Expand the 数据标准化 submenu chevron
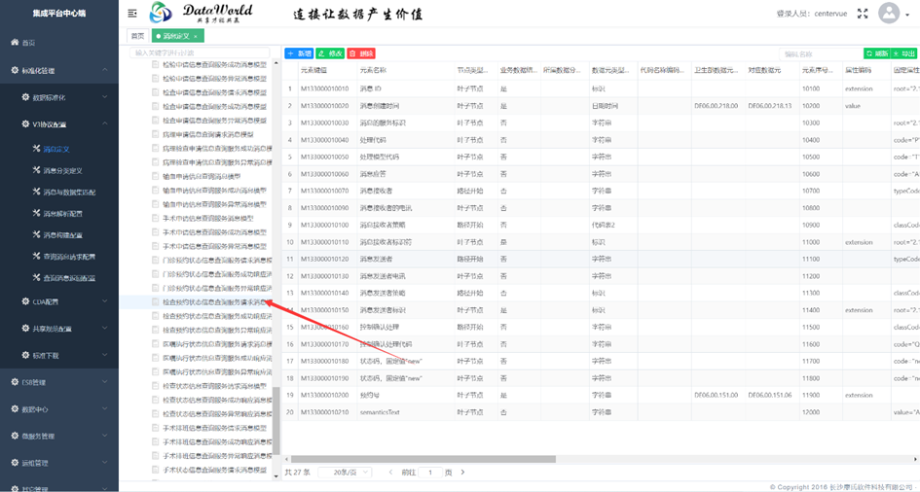 (x=105, y=97)
